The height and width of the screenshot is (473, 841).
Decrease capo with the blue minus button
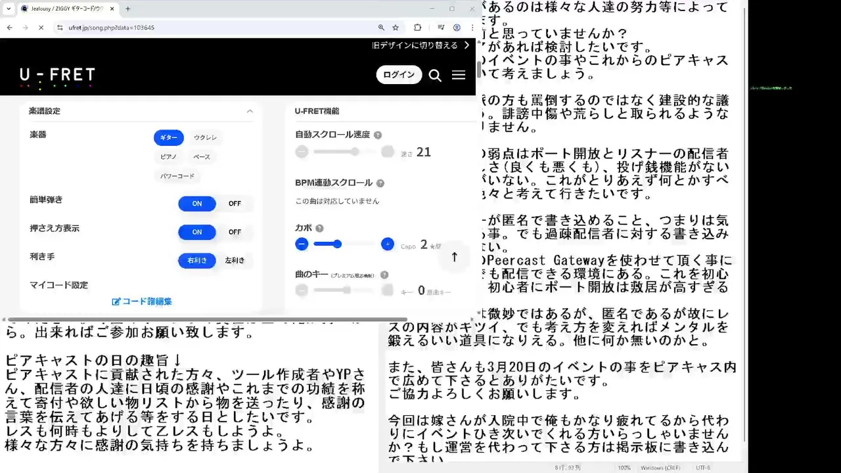pos(302,244)
